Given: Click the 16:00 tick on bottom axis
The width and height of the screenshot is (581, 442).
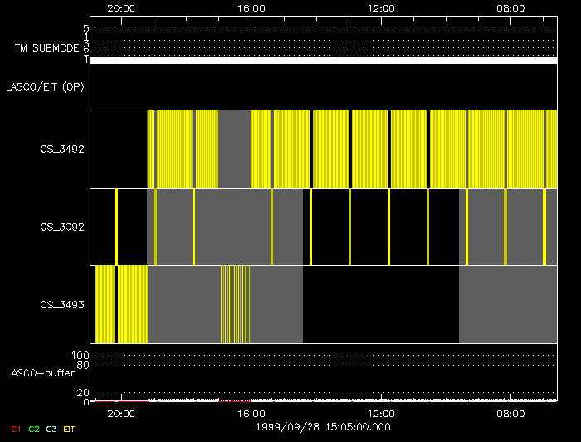Looking at the screenshot, I should coord(251,413).
